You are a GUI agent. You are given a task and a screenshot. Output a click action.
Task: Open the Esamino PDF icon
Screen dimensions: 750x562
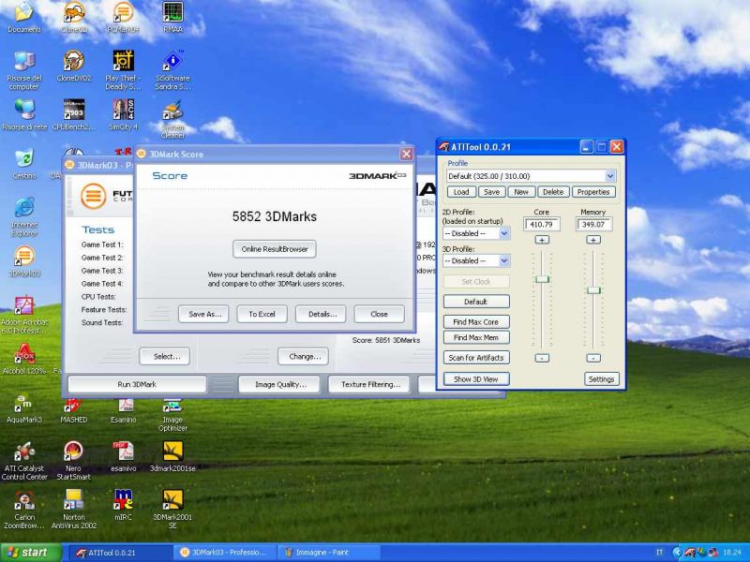(x=124, y=408)
